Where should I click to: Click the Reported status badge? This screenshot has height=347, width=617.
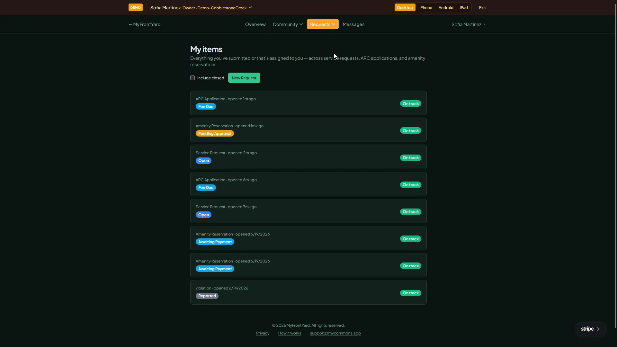click(x=207, y=296)
